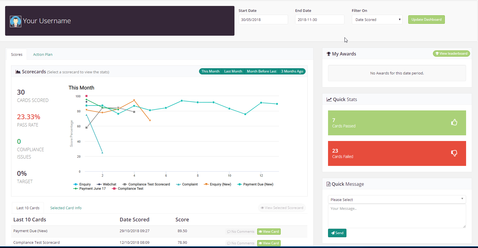Click the Your Message text area
The width and height of the screenshot is (478, 248).
coord(397,216)
